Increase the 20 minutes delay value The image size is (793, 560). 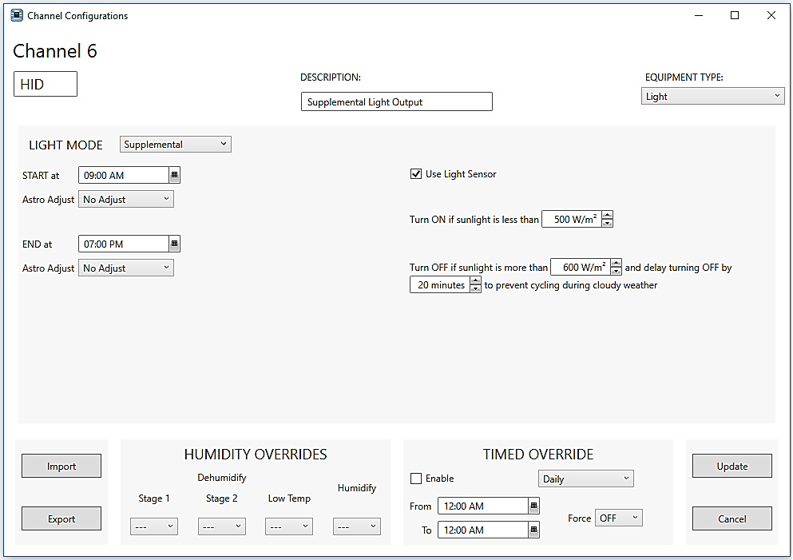475,280
